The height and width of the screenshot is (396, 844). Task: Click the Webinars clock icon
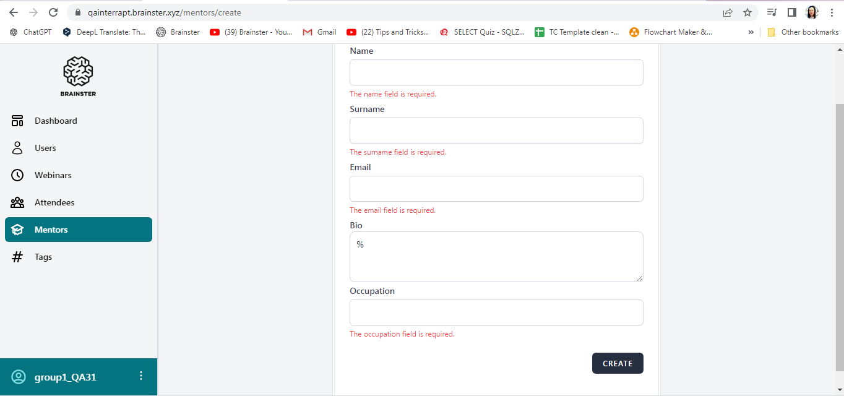pos(17,175)
